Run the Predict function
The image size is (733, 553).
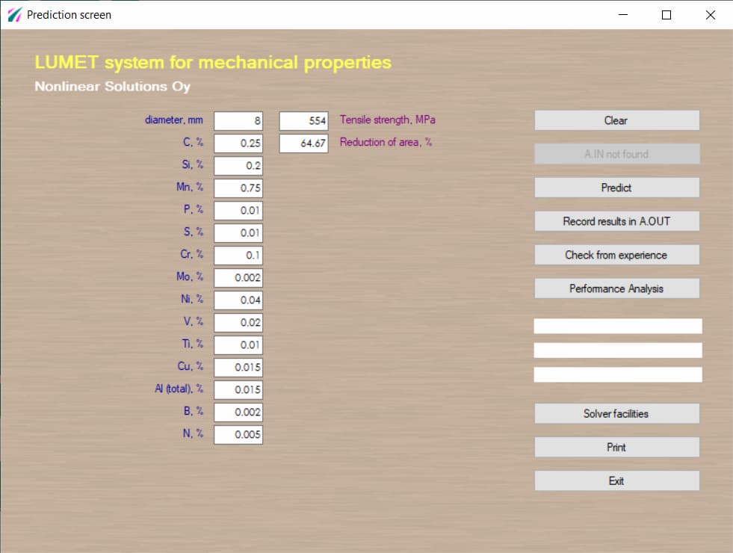[616, 188]
